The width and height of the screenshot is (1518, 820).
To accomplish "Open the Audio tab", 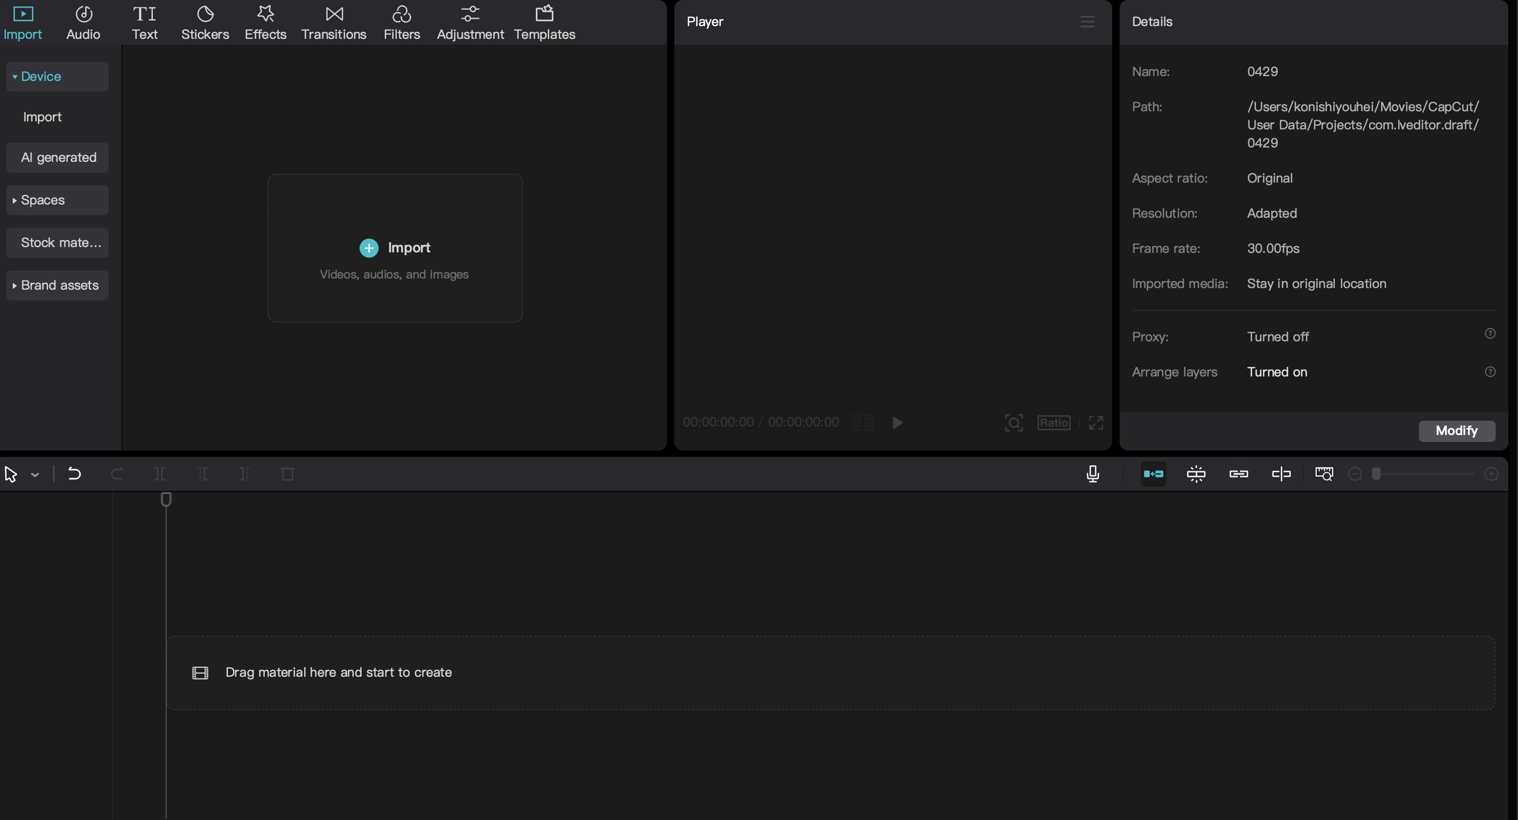I will point(83,22).
